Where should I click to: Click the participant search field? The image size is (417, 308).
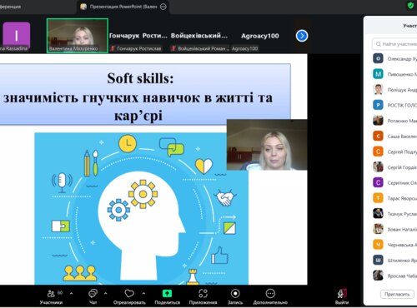[x=394, y=44]
